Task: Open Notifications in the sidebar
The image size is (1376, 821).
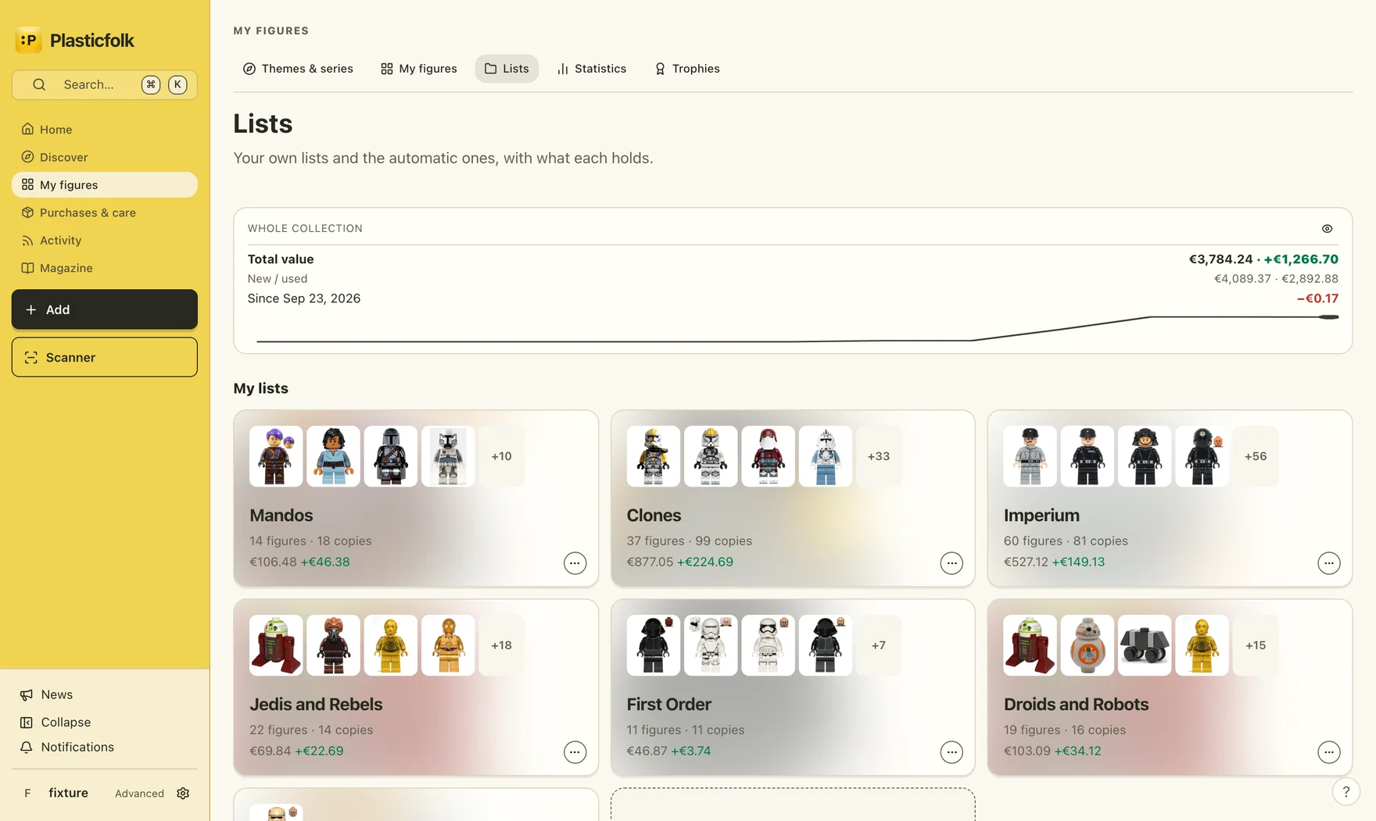Action: [104, 747]
